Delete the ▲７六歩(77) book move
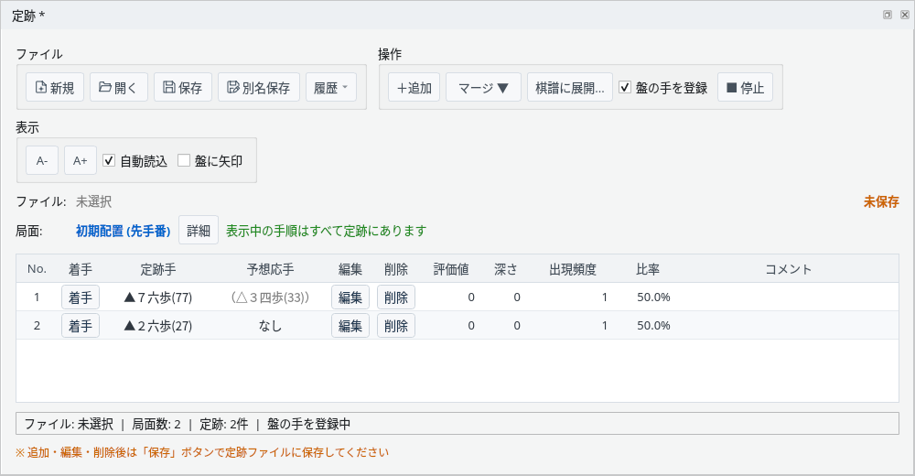This screenshot has width=915, height=476. [x=395, y=297]
